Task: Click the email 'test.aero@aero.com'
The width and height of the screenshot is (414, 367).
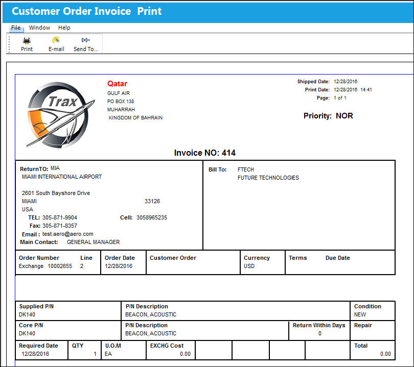Action: pyautogui.click(x=68, y=234)
